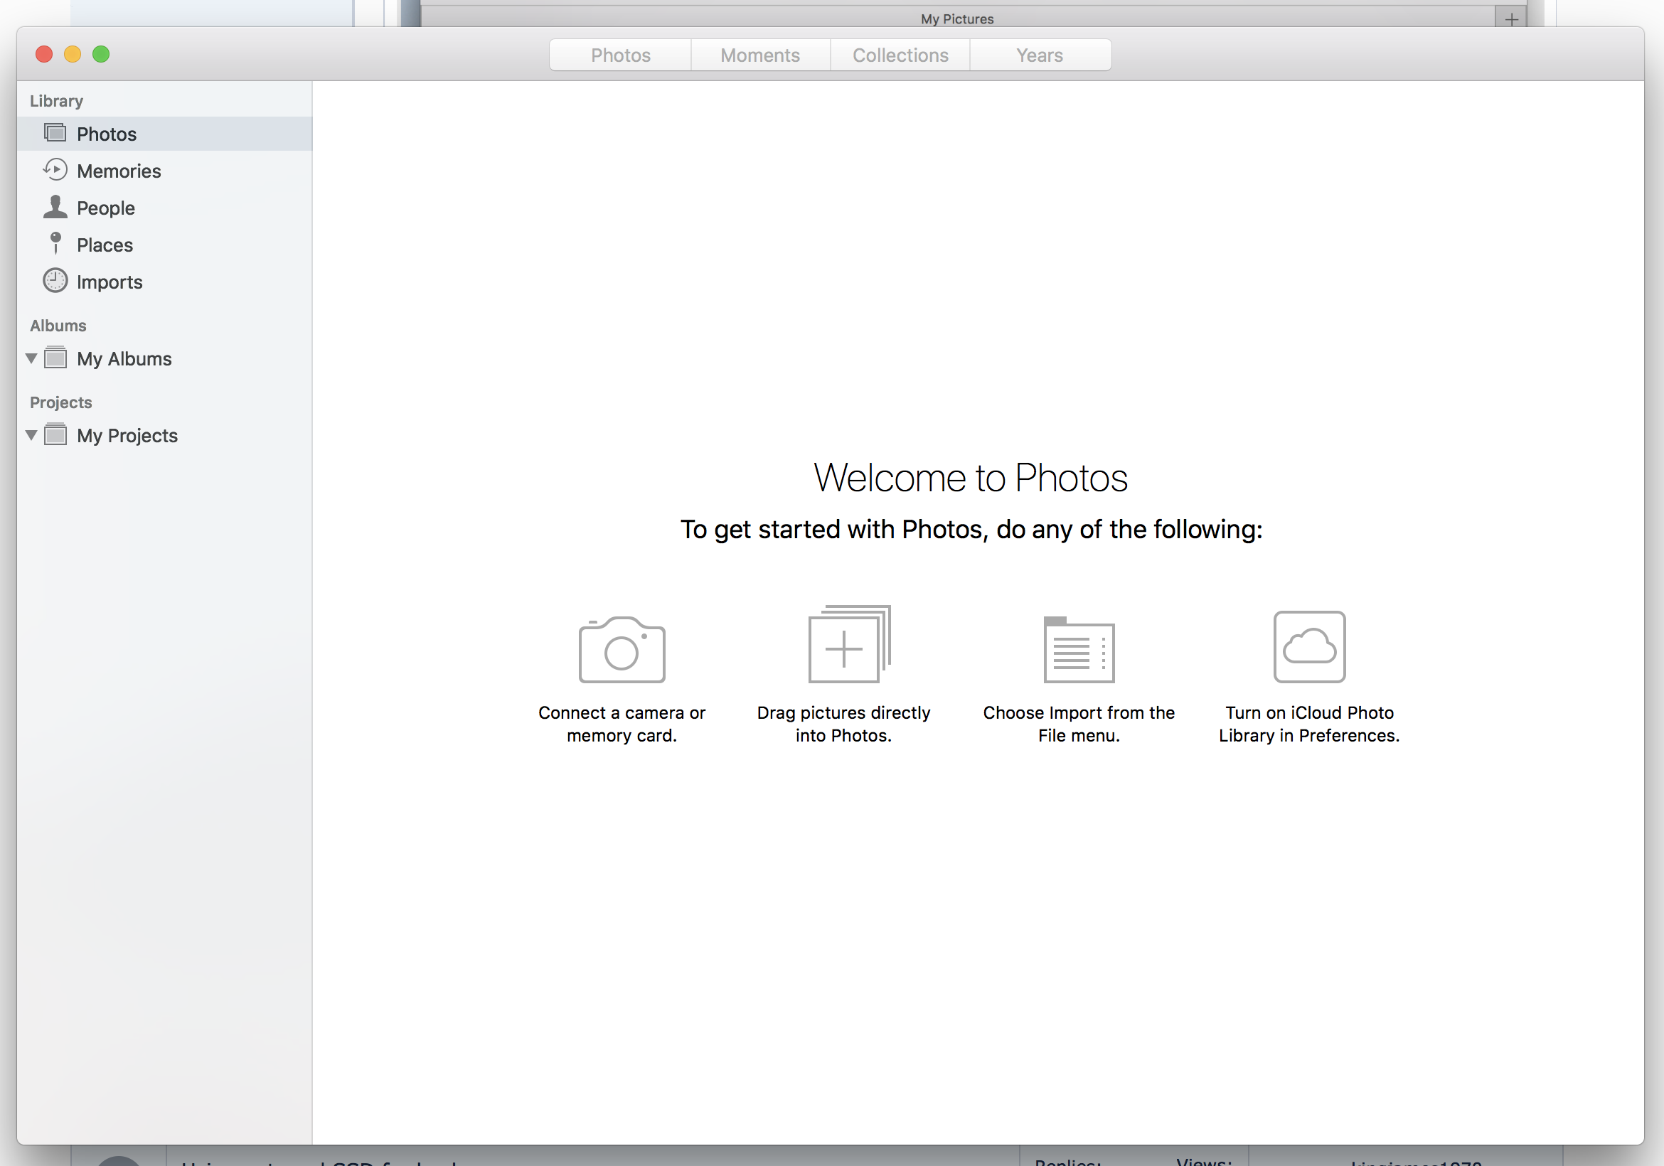The image size is (1664, 1166).
Task: Select My Albums in the sidebar
Action: (164, 359)
